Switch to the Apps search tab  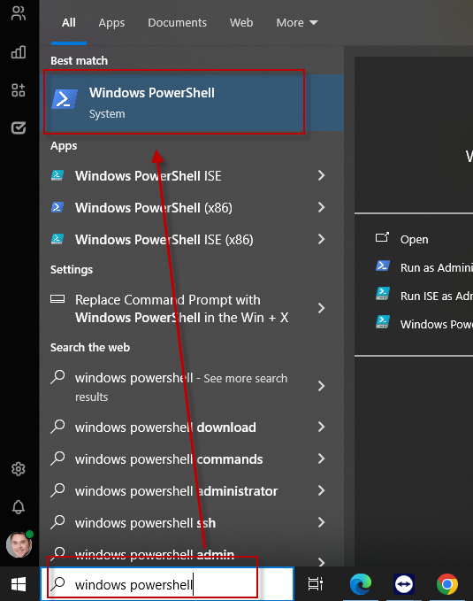pos(111,23)
